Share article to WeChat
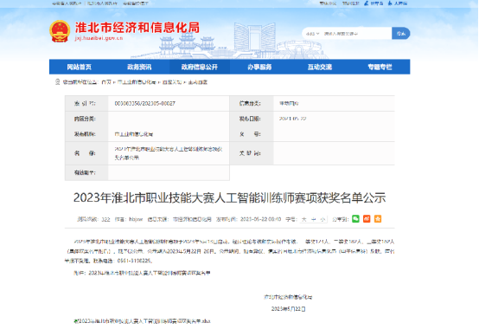The width and height of the screenshot is (479, 336). pyautogui.click(x=355, y=219)
